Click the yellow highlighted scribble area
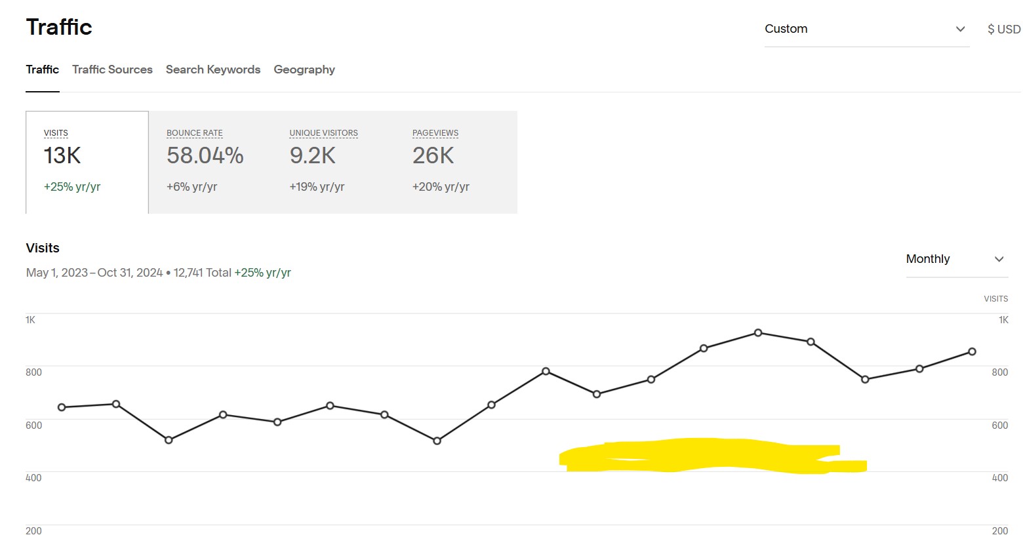The image size is (1023, 535). click(713, 456)
